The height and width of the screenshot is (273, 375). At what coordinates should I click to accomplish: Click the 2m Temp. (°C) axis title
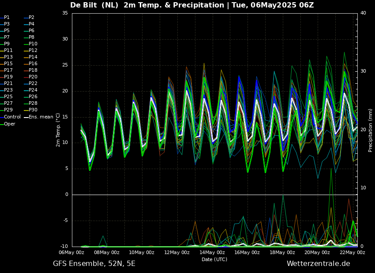(58, 130)
